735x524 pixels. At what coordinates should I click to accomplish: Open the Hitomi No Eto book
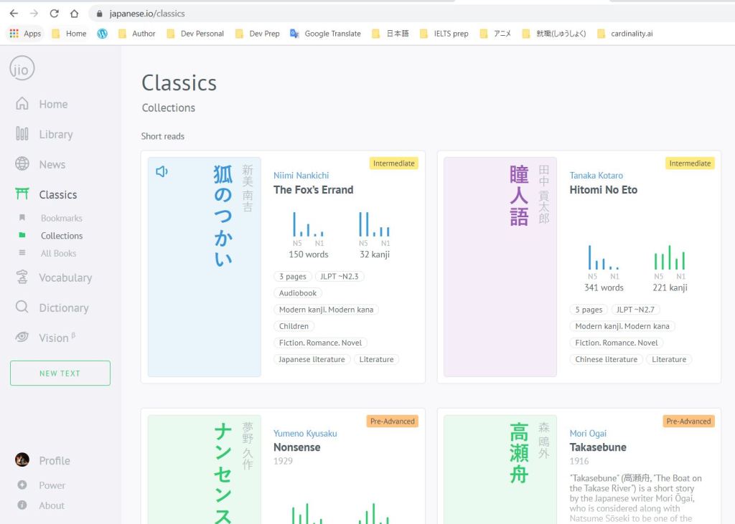click(603, 190)
